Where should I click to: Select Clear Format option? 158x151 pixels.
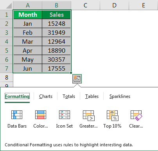click(x=136, y=119)
